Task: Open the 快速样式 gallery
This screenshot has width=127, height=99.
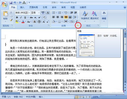Action: click(85, 16)
